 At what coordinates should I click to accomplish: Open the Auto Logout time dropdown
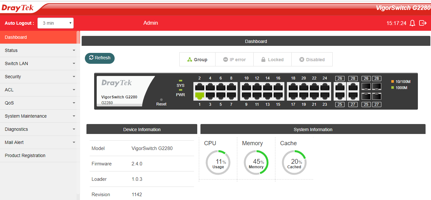pos(55,23)
